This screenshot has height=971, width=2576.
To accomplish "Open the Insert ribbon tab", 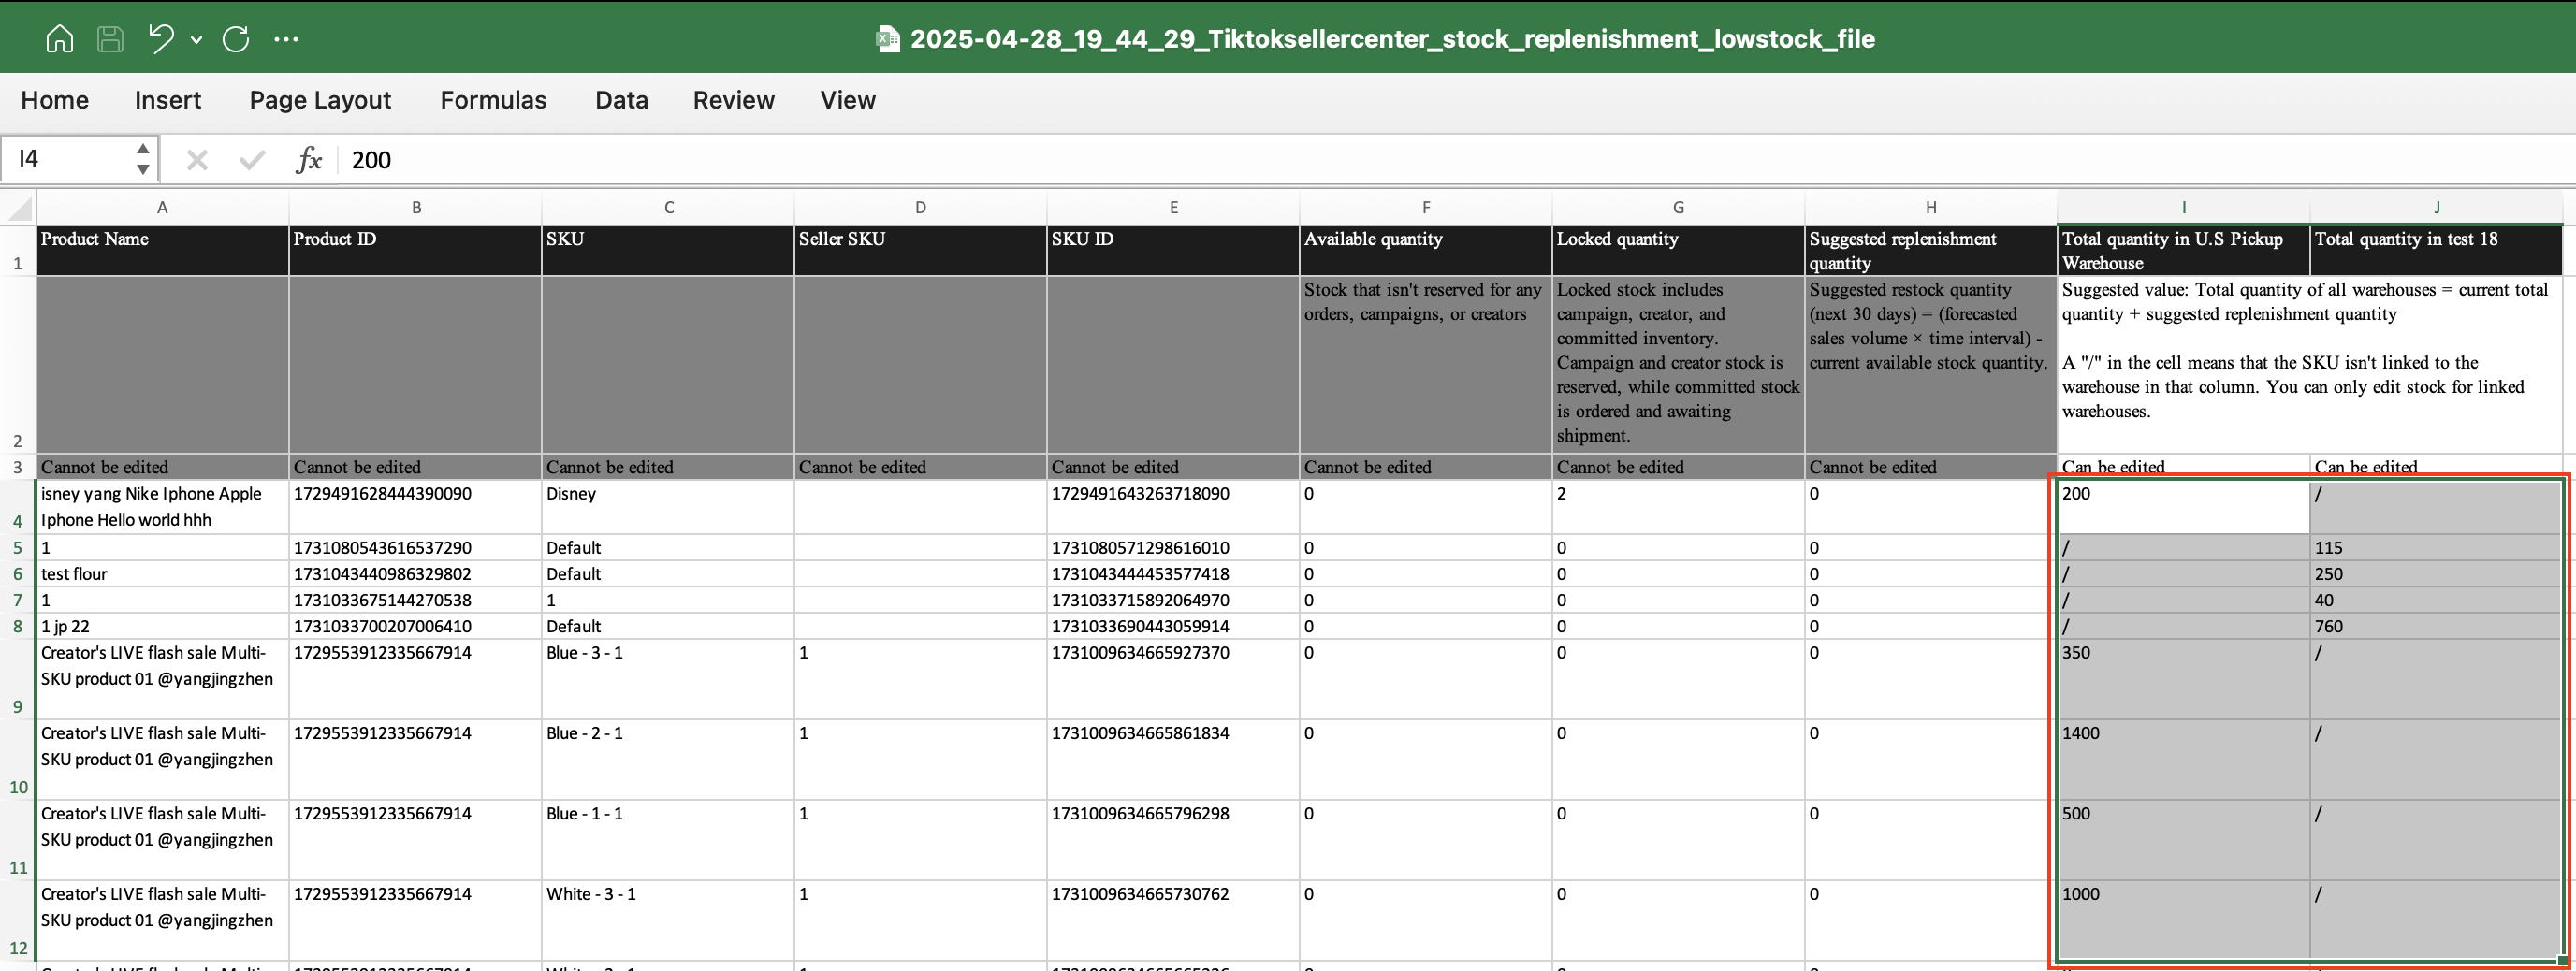I will (168, 100).
